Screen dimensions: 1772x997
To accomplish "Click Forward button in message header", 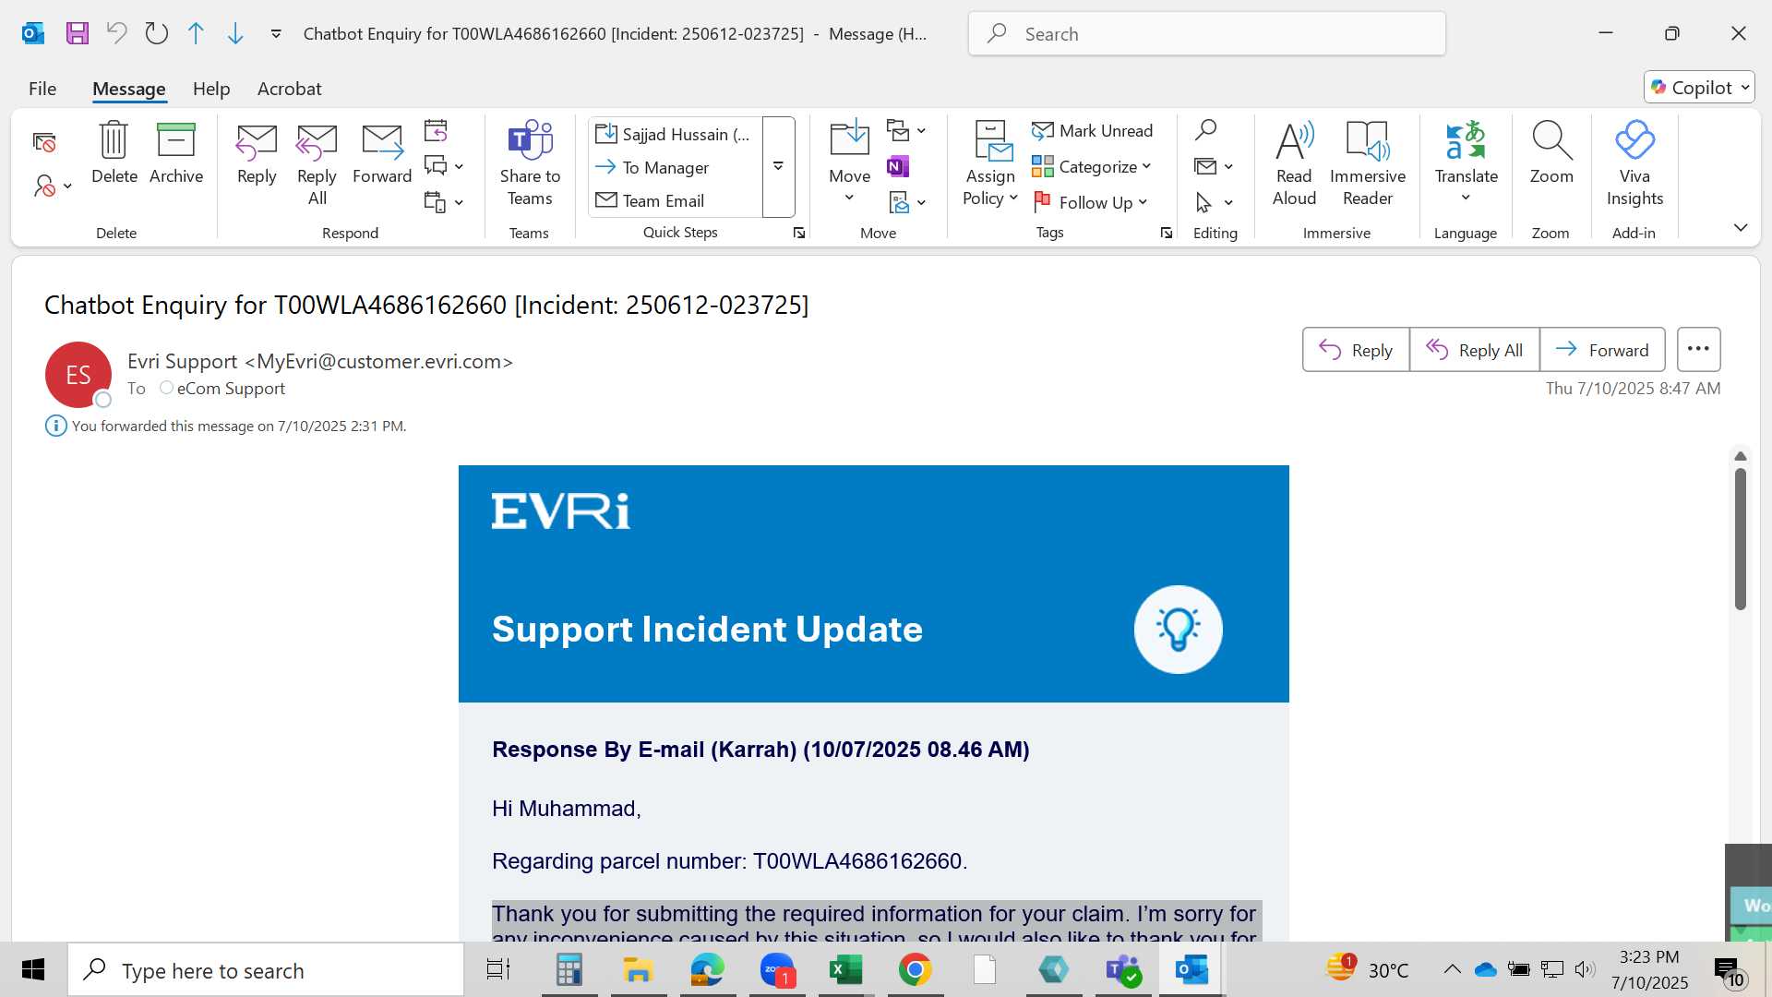I will coord(1602,350).
